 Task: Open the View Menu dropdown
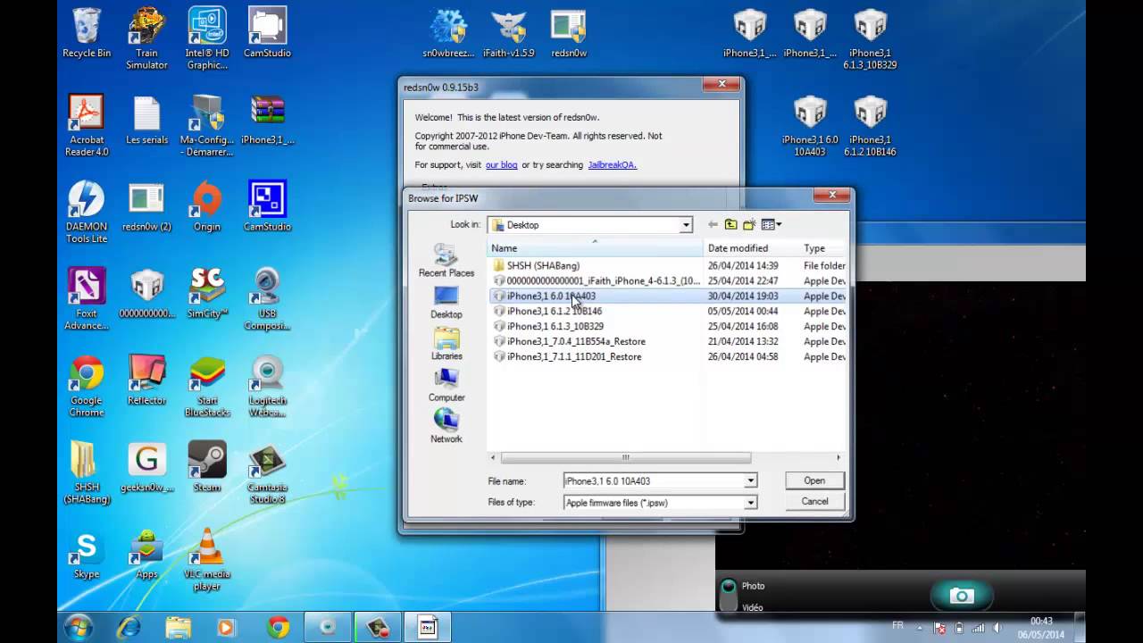pos(772,225)
